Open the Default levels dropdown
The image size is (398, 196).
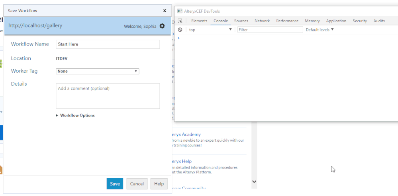coord(320,30)
